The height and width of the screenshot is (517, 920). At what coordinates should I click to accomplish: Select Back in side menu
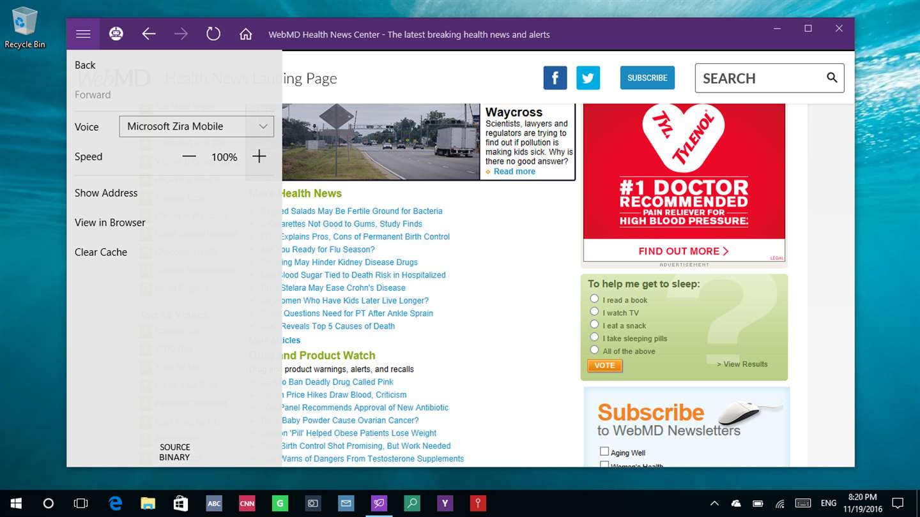click(x=85, y=65)
